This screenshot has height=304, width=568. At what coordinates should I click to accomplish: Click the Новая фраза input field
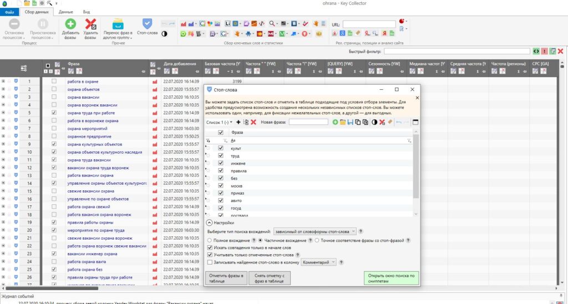coord(308,122)
